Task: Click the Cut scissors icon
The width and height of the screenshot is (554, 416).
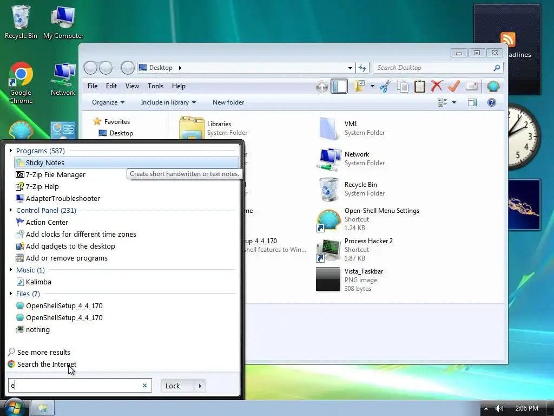Action: click(385, 86)
